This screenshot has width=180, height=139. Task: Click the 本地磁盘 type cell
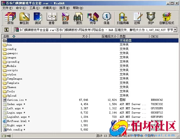[x=125, y=40]
